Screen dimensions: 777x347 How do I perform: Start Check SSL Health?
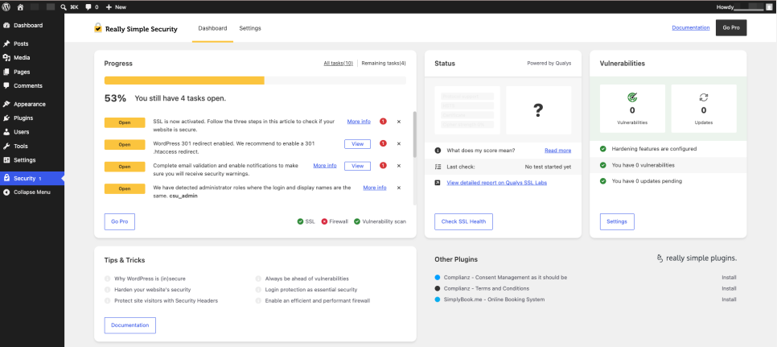point(464,221)
